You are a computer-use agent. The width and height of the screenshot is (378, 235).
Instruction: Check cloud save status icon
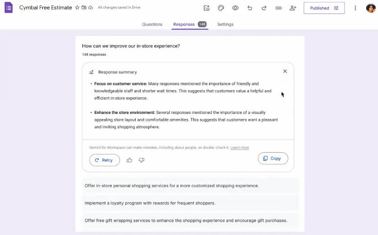[91, 8]
